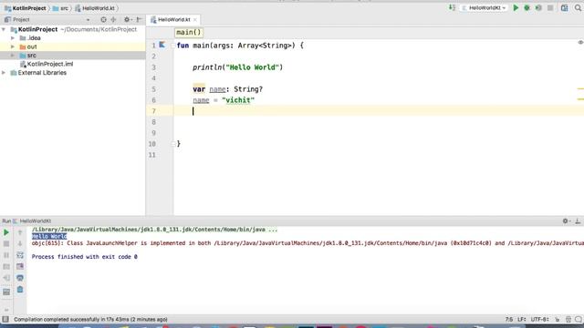Click restore layout icon in Run panel

coord(6,292)
